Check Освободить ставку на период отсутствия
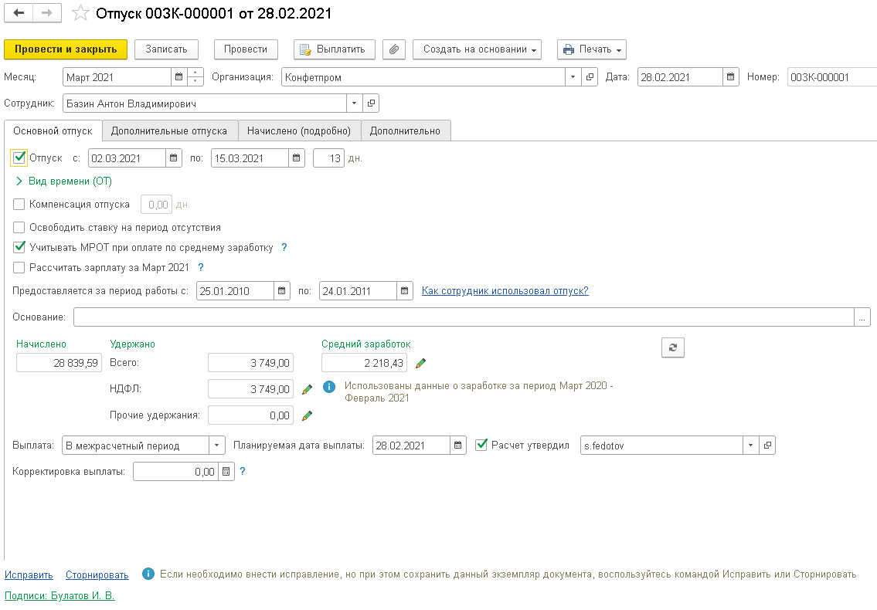The width and height of the screenshot is (877, 610). tap(19, 228)
